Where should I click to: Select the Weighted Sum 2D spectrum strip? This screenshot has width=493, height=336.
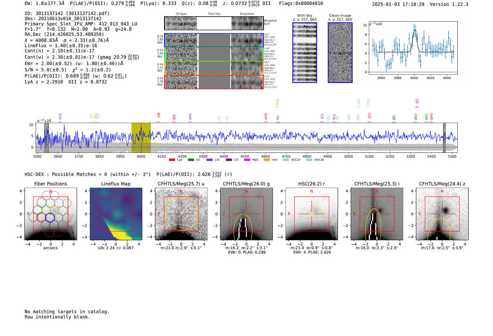point(214,23)
